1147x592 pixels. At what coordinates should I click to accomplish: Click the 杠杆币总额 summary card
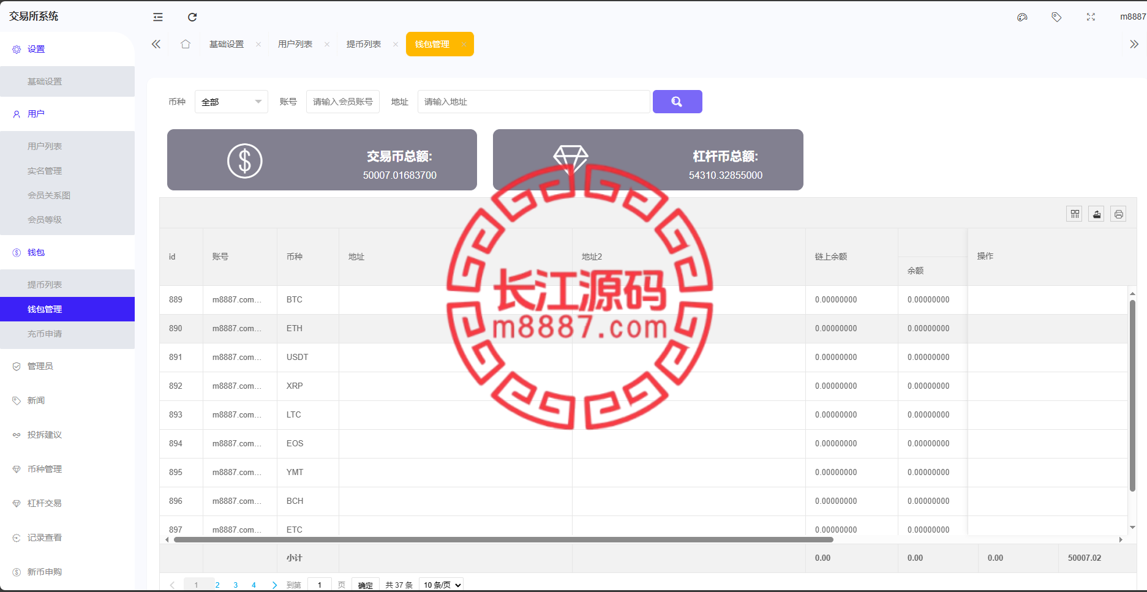[x=648, y=160]
